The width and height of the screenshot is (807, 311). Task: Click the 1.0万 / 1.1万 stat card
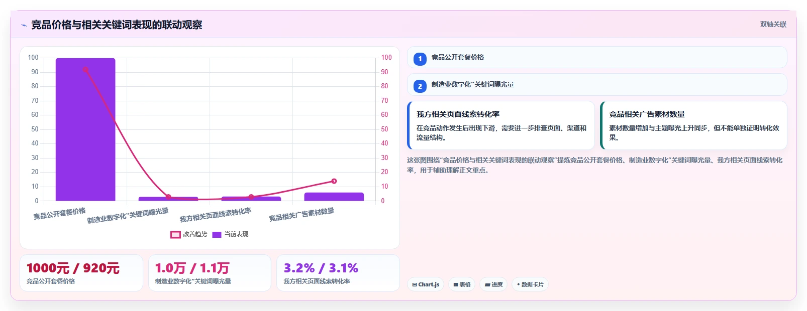210,273
